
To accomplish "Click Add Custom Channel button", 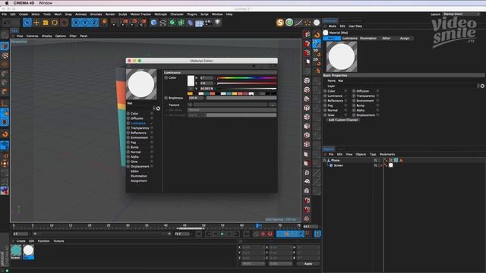I will tap(342, 120).
